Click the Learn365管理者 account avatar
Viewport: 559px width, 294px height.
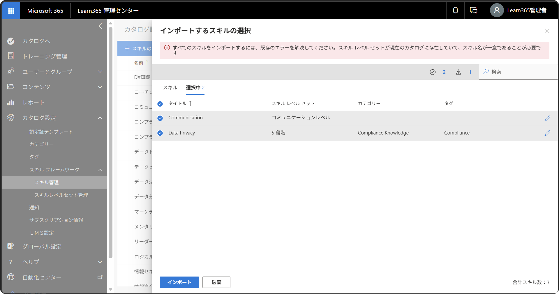click(x=497, y=10)
